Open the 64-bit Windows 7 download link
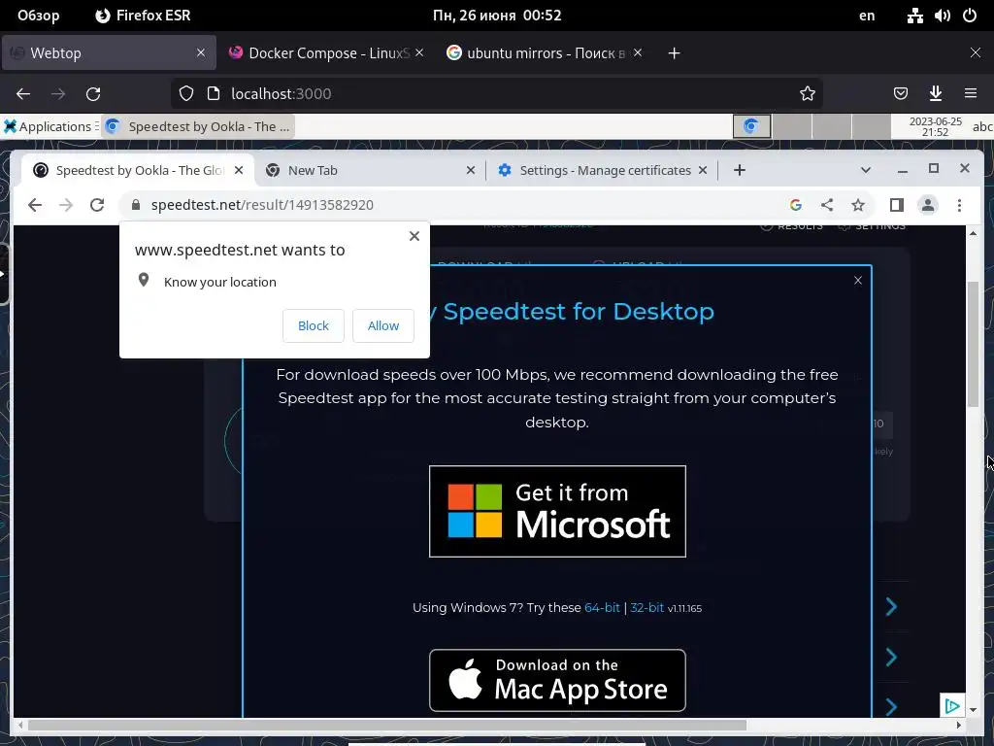The width and height of the screenshot is (994, 746). (x=602, y=607)
